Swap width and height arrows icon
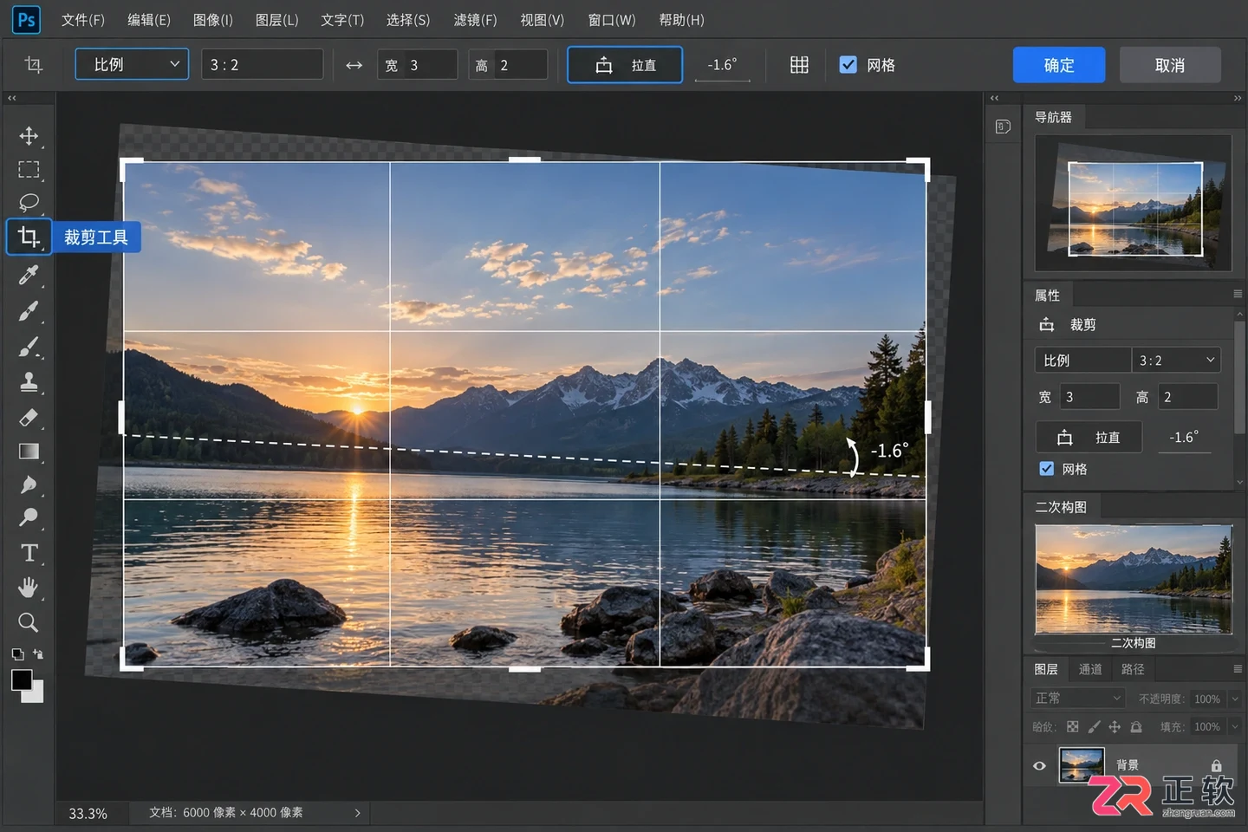The width and height of the screenshot is (1248, 832). point(354,65)
